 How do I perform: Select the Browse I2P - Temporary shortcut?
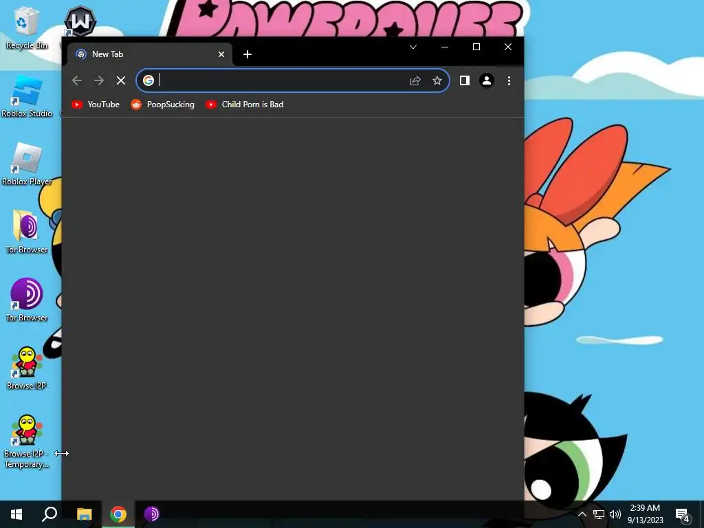(x=26, y=441)
